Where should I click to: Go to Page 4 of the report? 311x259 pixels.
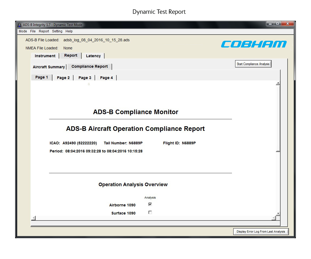[106, 77]
